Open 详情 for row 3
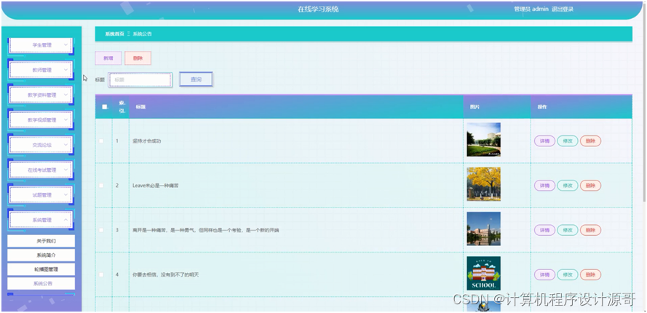647x313 pixels. (x=544, y=230)
